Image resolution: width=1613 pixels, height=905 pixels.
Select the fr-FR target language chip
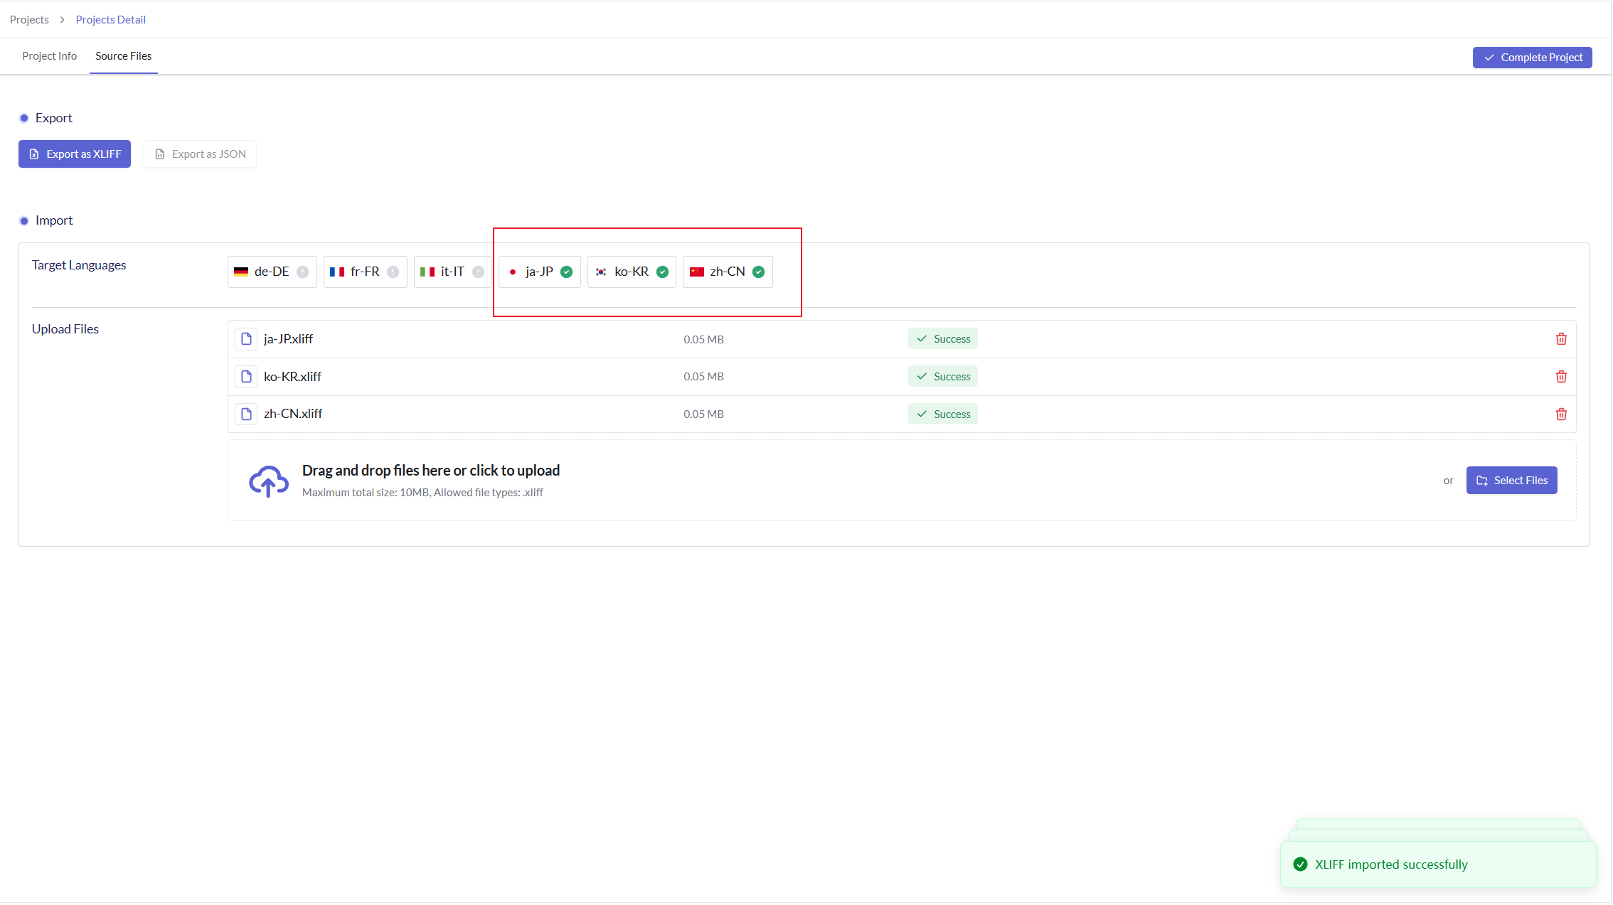364,272
